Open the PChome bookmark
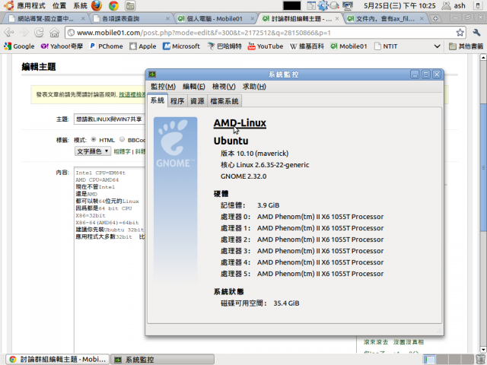 (107, 46)
